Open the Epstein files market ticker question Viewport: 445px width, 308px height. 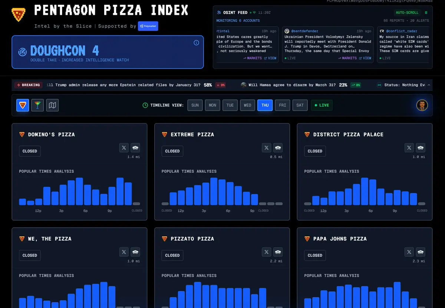123,85
